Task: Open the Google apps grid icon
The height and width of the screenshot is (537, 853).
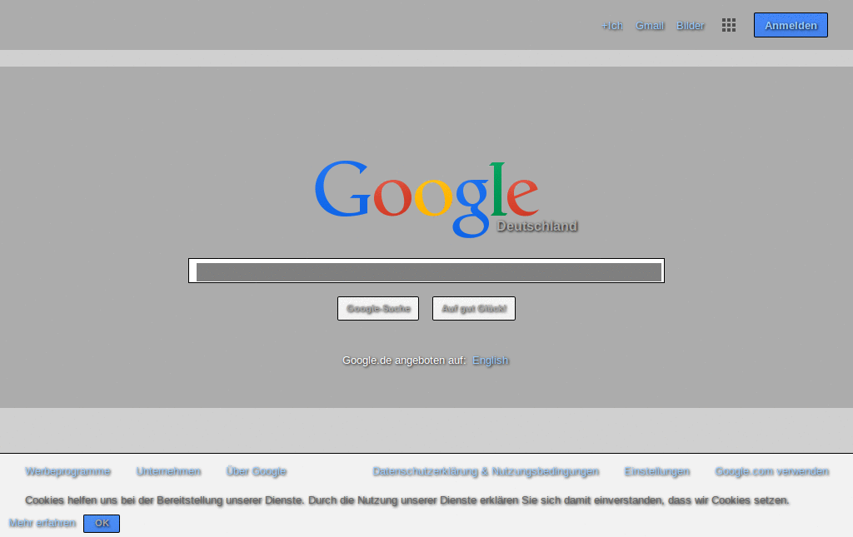Action: click(x=728, y=25)
